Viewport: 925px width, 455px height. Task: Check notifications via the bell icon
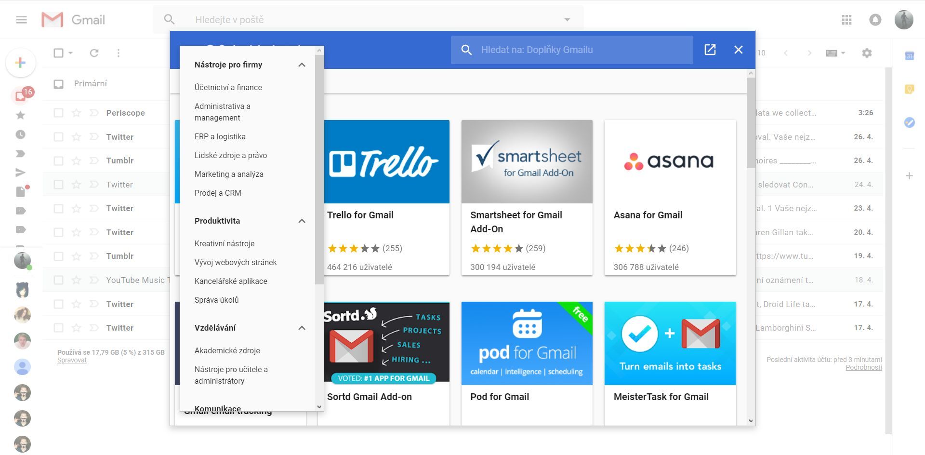click(875, 20)
